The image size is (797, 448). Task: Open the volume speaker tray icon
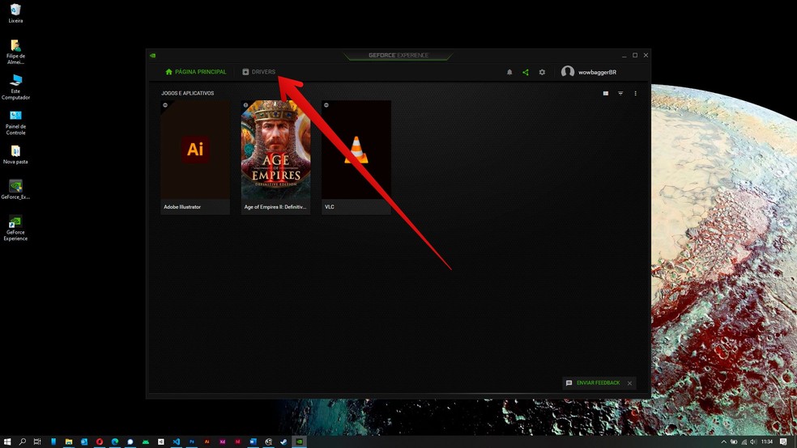[752, 442]
